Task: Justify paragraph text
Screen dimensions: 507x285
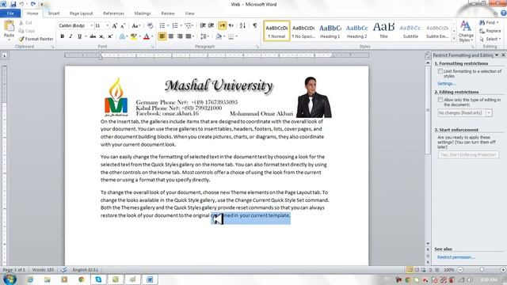Action: point(189,36)
